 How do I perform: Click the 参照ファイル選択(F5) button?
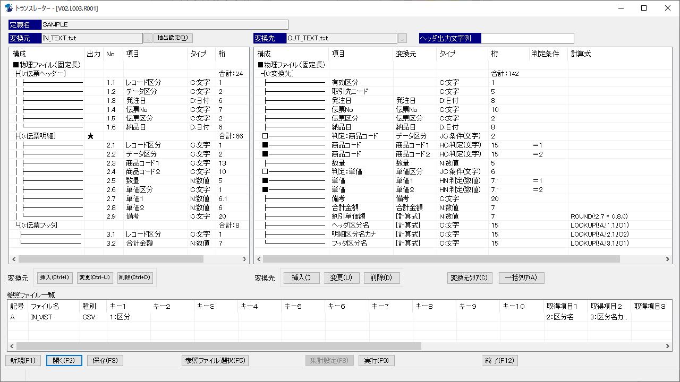pyautogui.click(x=215, y=361)
